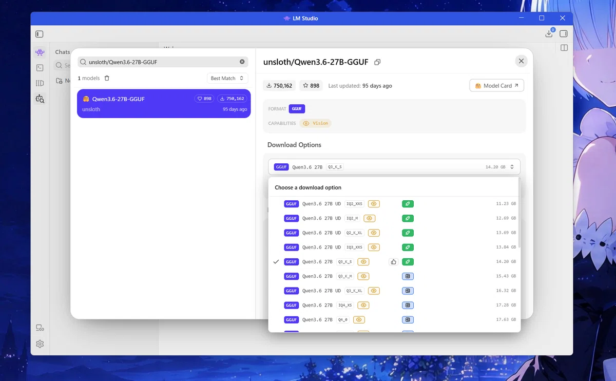Image resolution: width=616 pixels, height=381 pixels.
Task: Click blue partial-offload icon in Q3_K_XL row
Action: click(x=408, y=291)
